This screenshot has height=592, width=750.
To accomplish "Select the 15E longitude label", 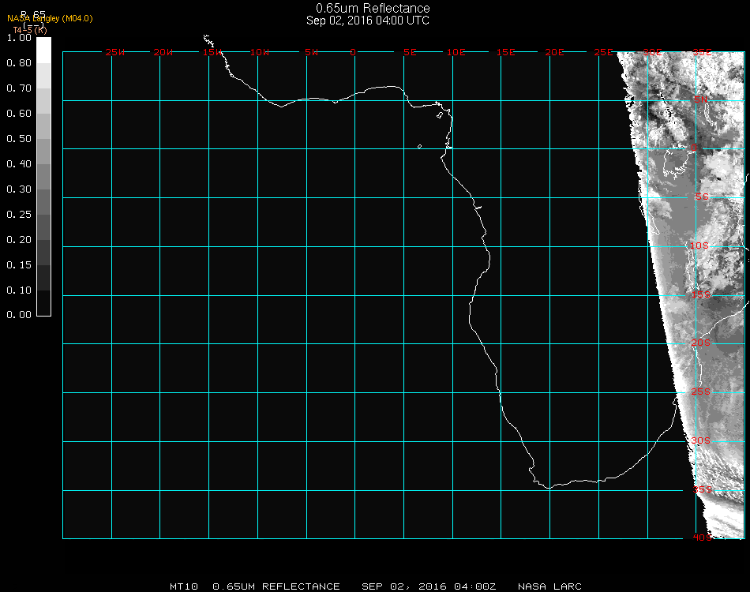I will click(x=506, y=52).
